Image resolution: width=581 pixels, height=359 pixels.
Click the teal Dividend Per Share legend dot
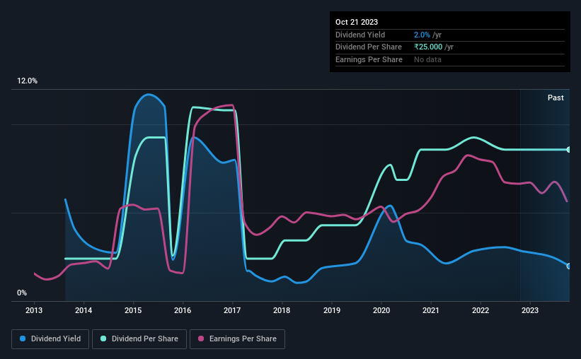click(103, 339)
